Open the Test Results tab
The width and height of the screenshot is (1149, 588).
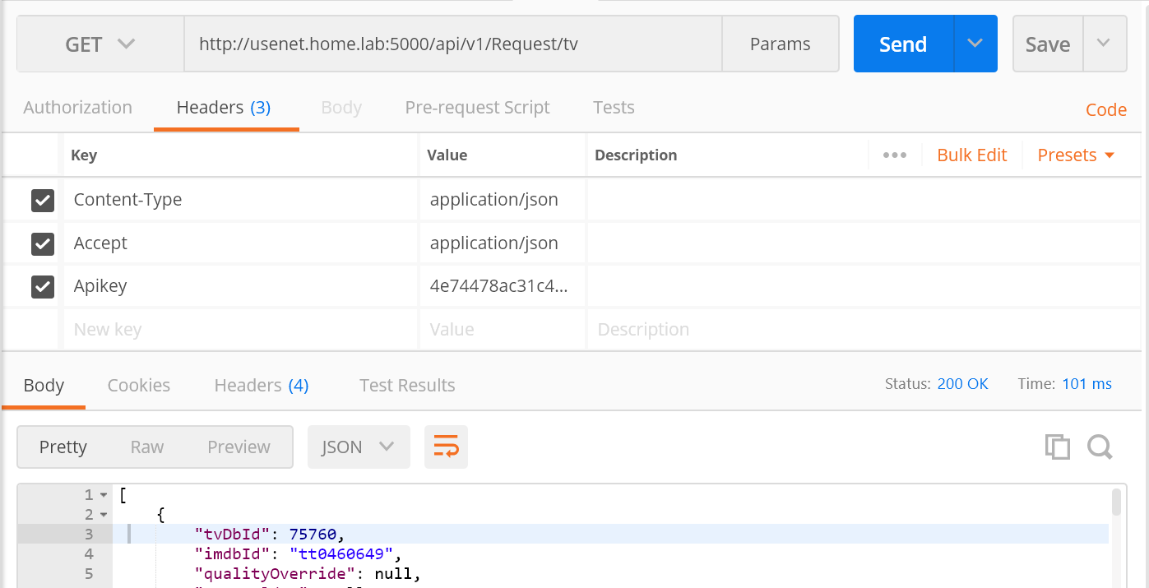(406, 385)
